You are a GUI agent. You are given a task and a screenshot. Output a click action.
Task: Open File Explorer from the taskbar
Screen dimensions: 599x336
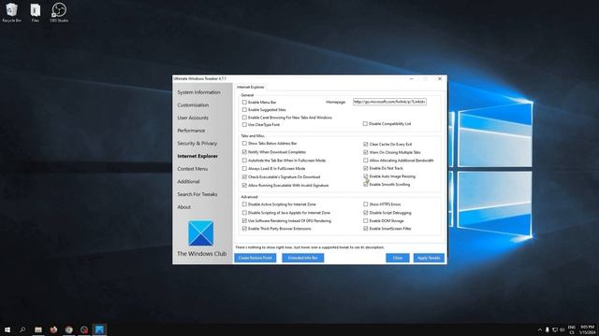[38, 329]
